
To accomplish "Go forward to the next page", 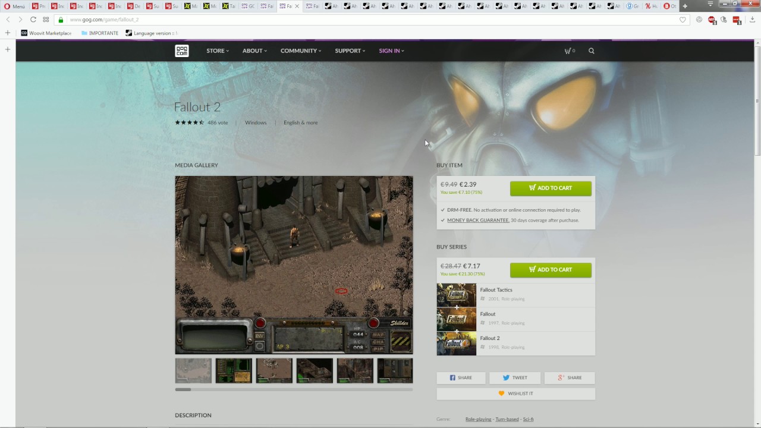I will [20, 20].
